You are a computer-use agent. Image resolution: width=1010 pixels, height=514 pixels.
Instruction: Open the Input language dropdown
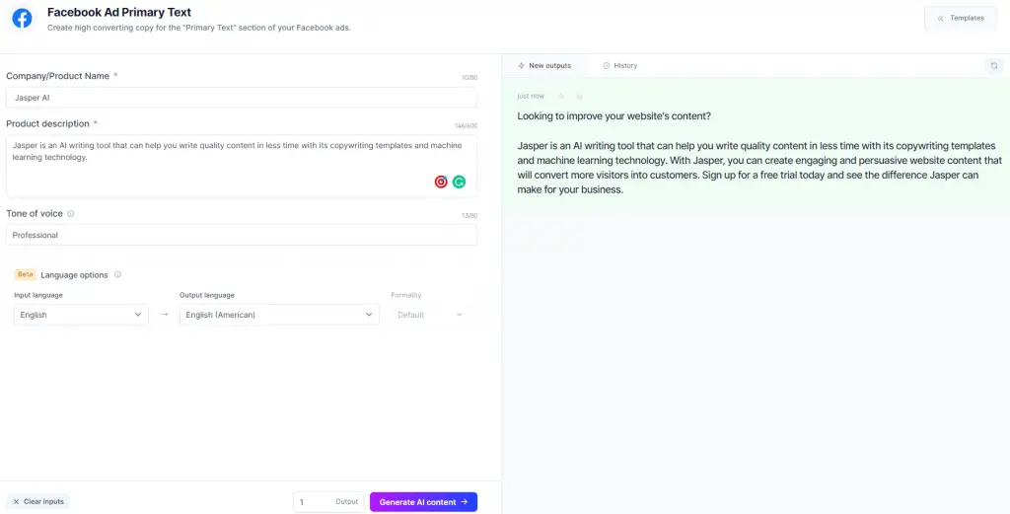pyautogui.click(x=81, y=315)
